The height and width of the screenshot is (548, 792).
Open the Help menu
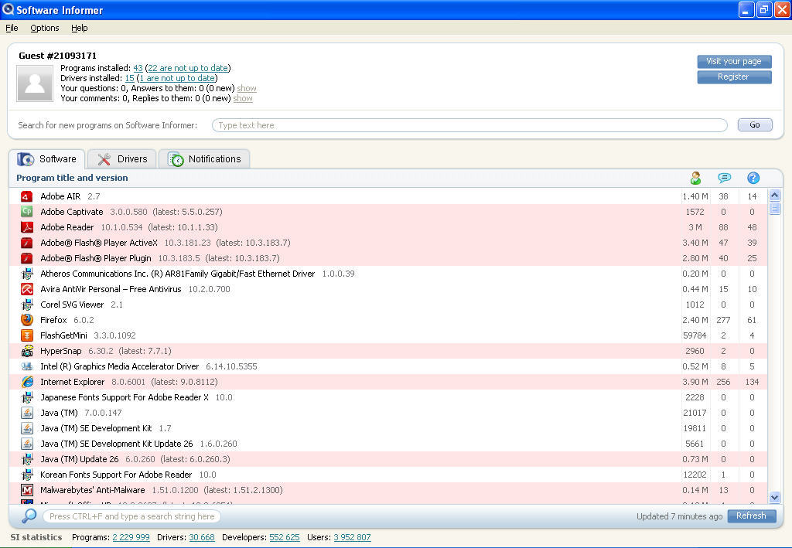(80, 28)
